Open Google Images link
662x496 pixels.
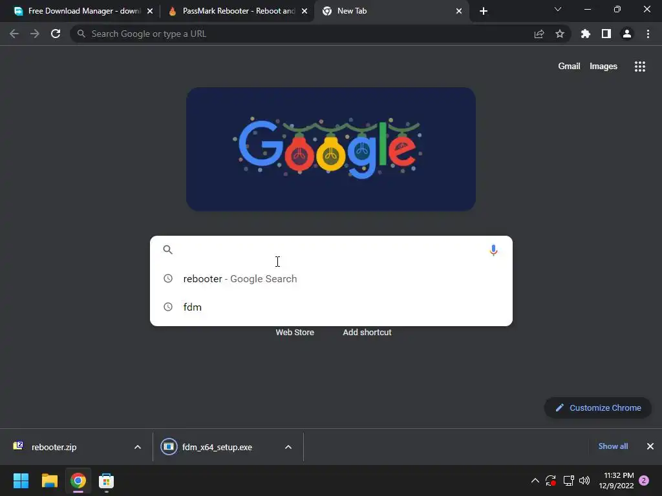coord(603,67)
